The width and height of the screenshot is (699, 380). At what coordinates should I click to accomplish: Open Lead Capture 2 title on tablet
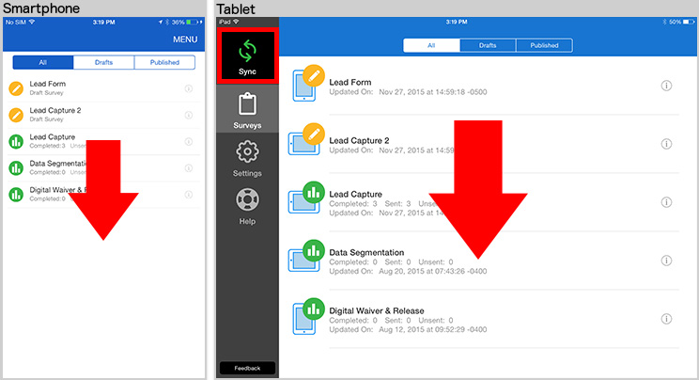click(359, 140)
